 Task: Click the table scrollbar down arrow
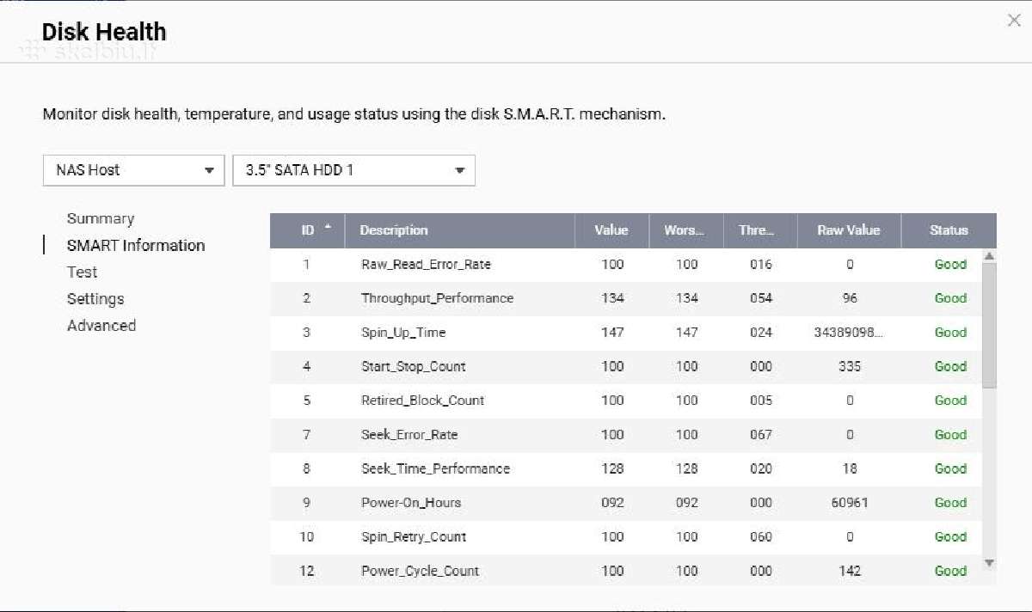pyautogui.click(x=989, y=563)
